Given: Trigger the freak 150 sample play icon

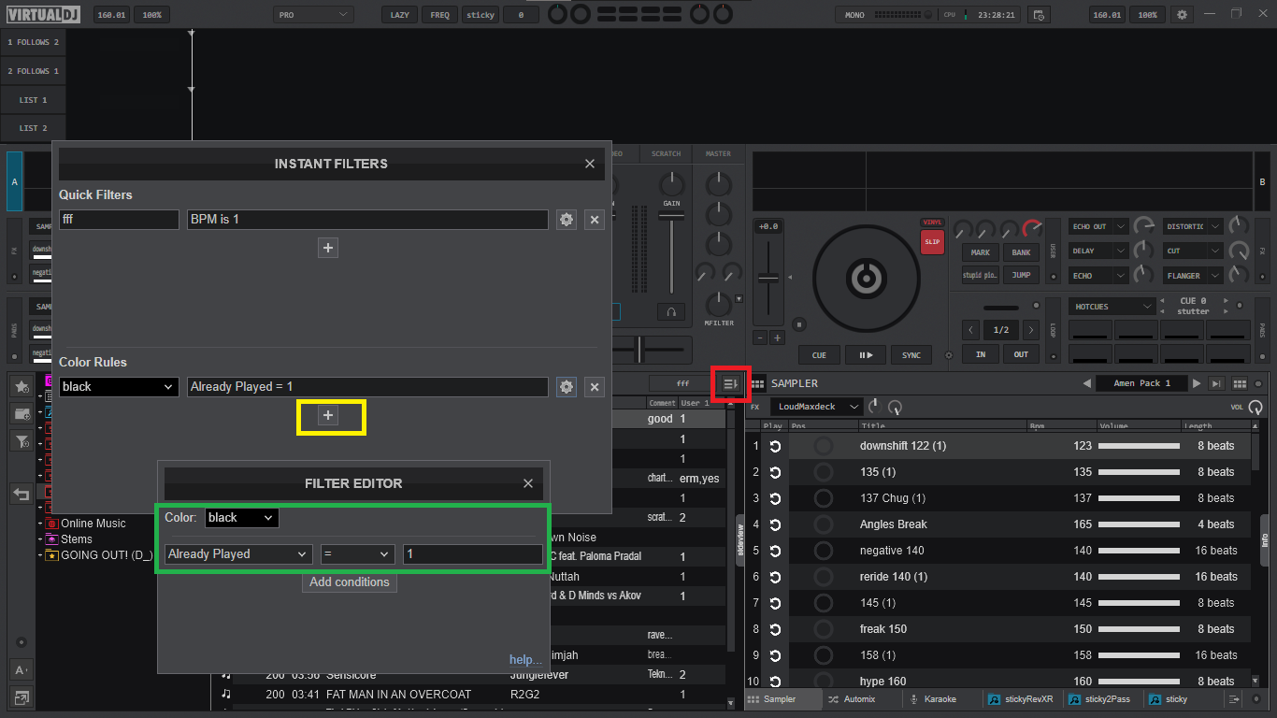Looking at the screenshot, I should [775, 629].
